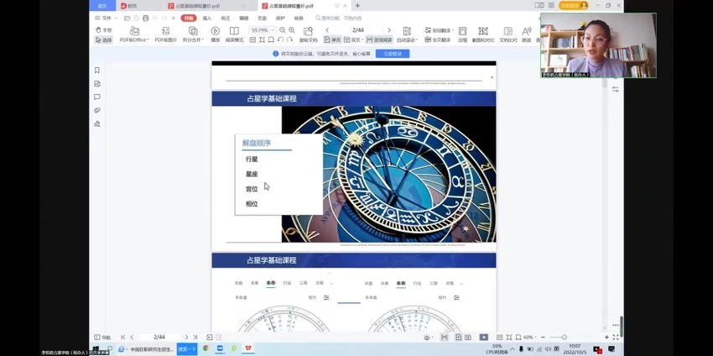
Task: Open the PDF to Office converter
Action: 134,34
